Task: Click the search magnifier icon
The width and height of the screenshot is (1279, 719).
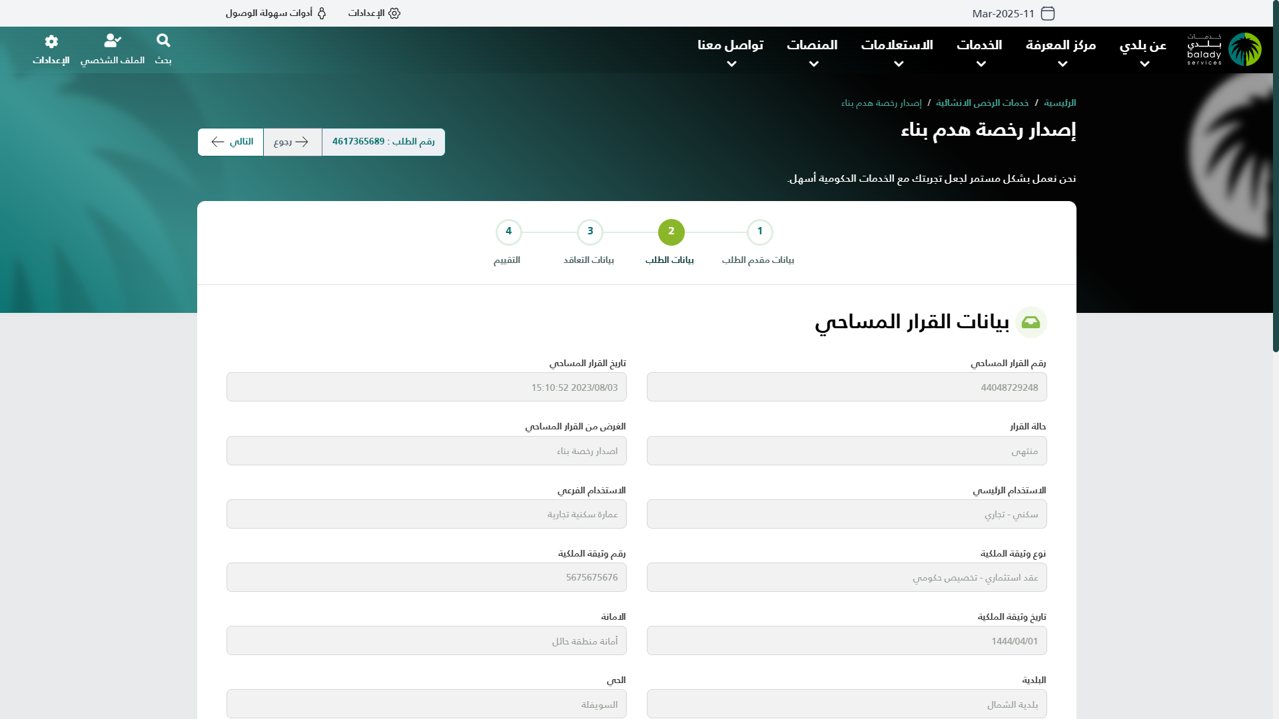Action: click(163, 41)
